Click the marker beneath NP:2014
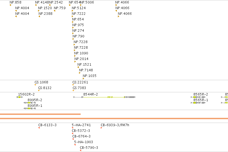 pyautogui.click(x=75, y=62)
